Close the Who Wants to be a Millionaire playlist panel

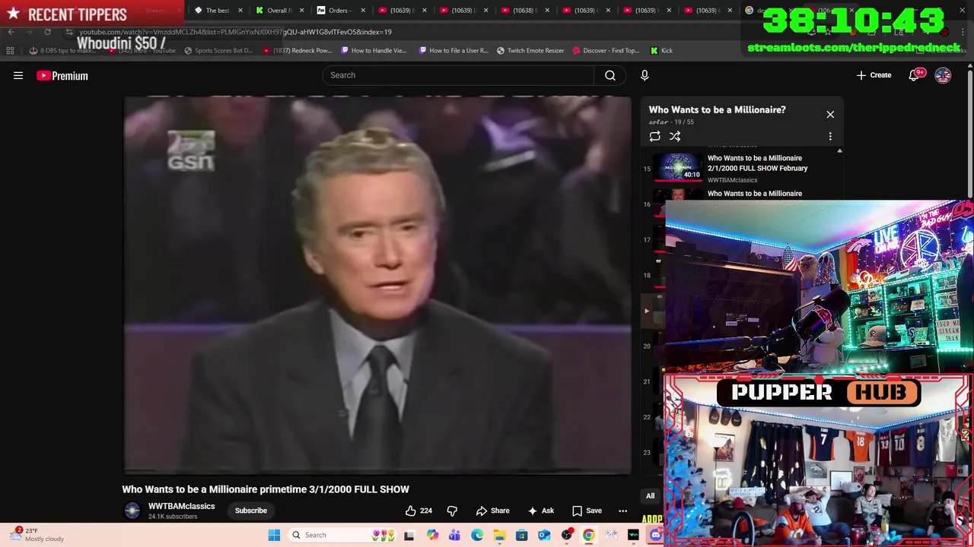pyautogui.click(x=830, y=115)
